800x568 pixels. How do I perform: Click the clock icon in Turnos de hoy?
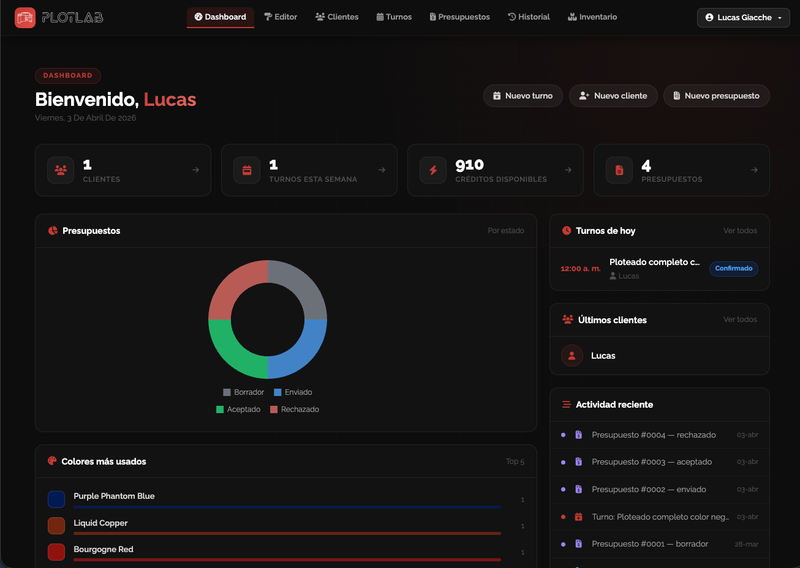click(566, 231)
